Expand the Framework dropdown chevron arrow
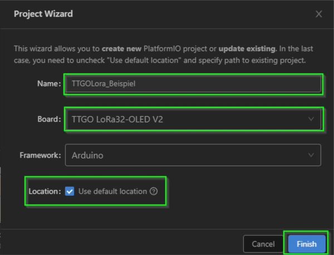 click(311, 155)
